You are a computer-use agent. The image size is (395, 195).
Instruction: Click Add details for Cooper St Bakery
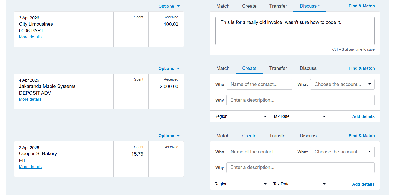click(363, 184)
